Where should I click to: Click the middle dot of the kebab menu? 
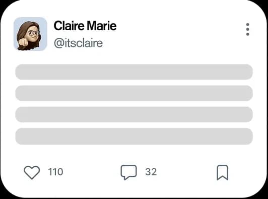pos(248,29)
